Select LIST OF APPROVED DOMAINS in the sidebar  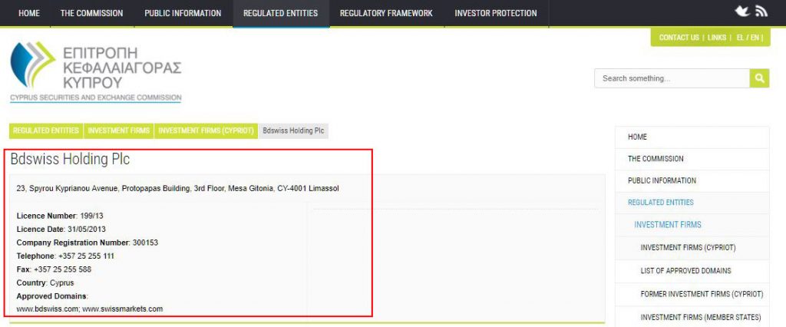685,271
